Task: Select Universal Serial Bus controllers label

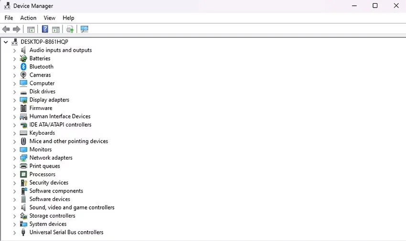Action: tap(66, 232)
